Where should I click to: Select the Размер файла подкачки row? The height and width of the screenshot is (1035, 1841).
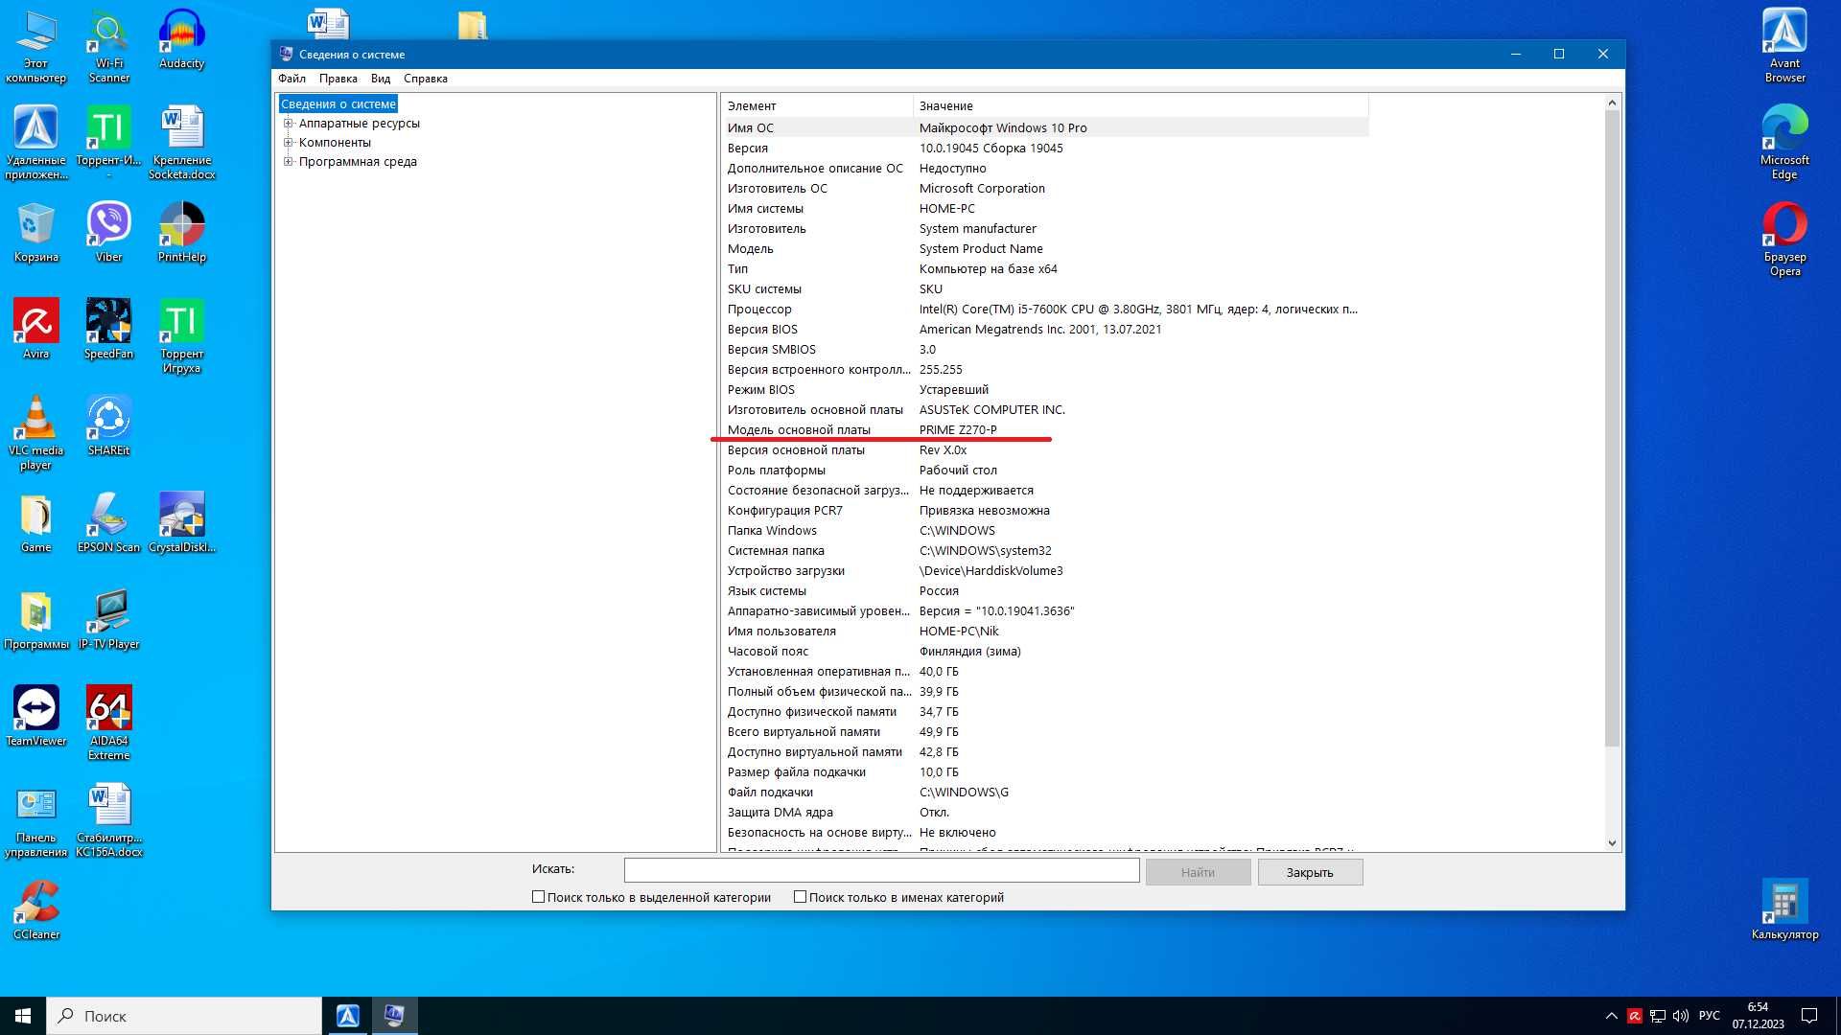pyautogui.click(x=1044, y=771)
